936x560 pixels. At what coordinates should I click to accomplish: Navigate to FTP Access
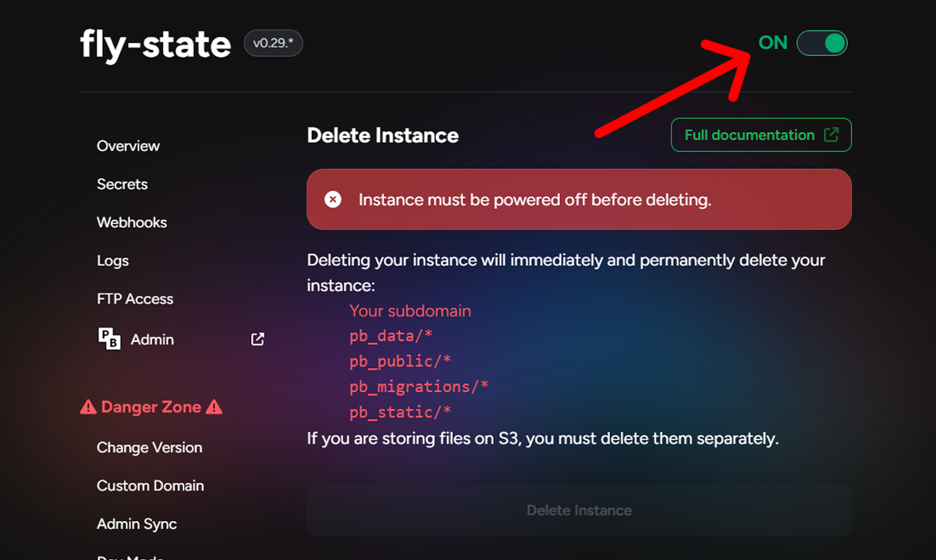pyautogui.click(x=135, y=299)
